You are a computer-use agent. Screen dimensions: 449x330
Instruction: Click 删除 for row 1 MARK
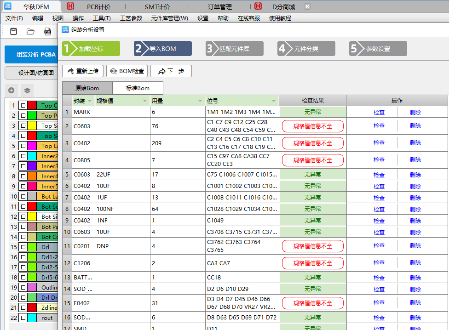click(415, 112)
